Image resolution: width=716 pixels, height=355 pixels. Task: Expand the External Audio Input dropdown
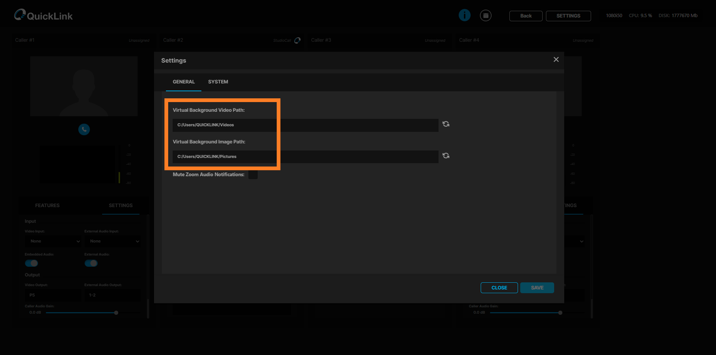(113, 241)
